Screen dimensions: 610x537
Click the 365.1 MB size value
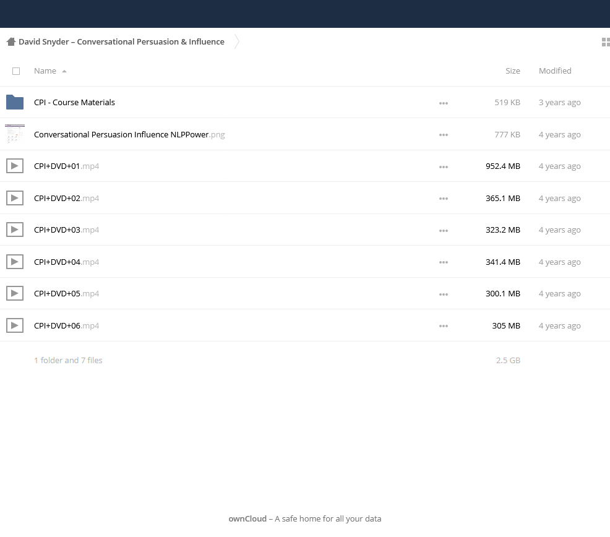coord(502,198)
